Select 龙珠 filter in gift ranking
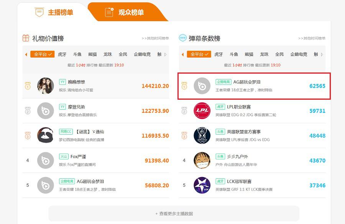345x224 pixels. [108, 54]
